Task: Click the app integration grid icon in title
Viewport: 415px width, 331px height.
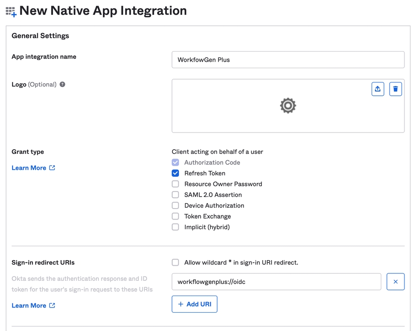Action: 11,12
